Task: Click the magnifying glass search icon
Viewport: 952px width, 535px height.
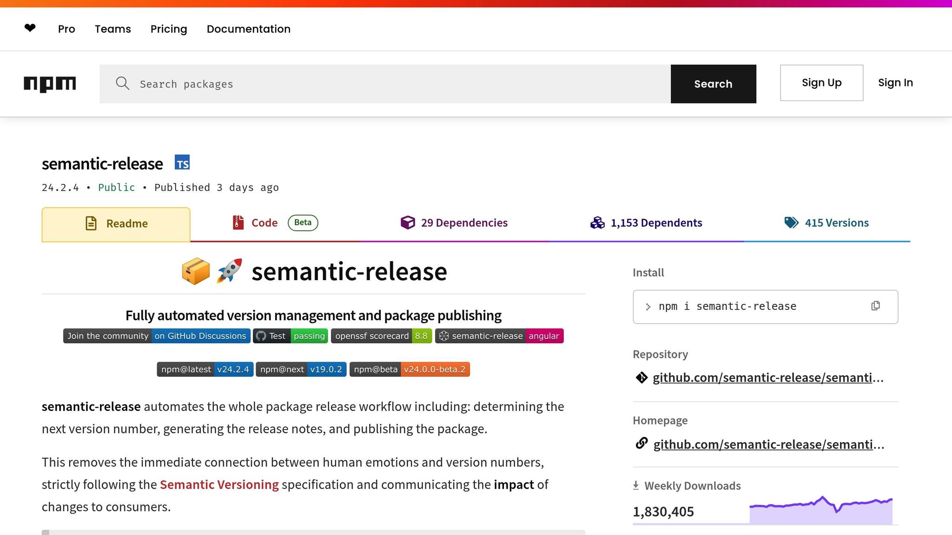Action: tap(123, 84)
